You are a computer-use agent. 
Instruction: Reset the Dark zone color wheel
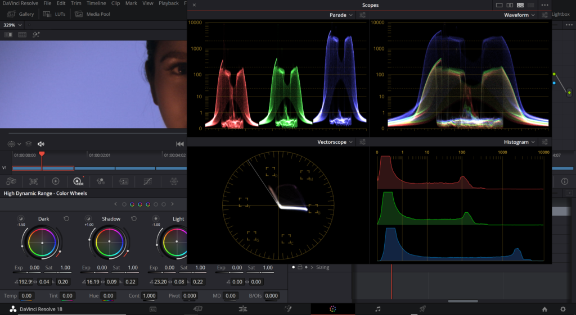click(66, 219)
